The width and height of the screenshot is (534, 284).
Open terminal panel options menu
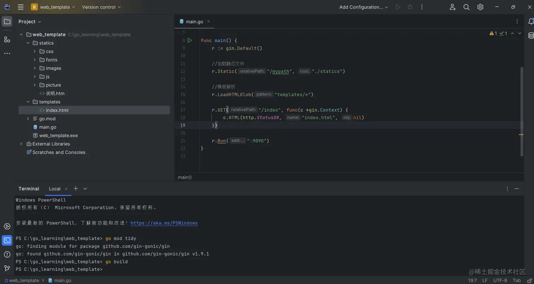coord(507,189)
